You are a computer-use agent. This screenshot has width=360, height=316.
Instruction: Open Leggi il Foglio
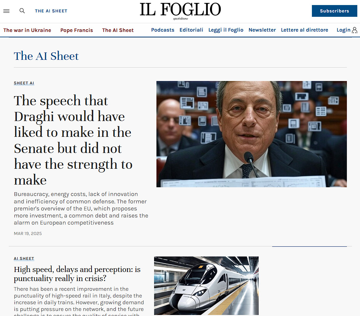(x=226, y=30)
